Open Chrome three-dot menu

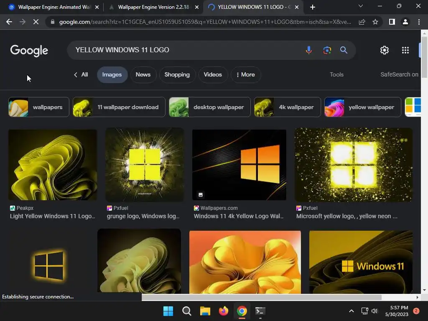pyautogui.click(x=419, y=22)
